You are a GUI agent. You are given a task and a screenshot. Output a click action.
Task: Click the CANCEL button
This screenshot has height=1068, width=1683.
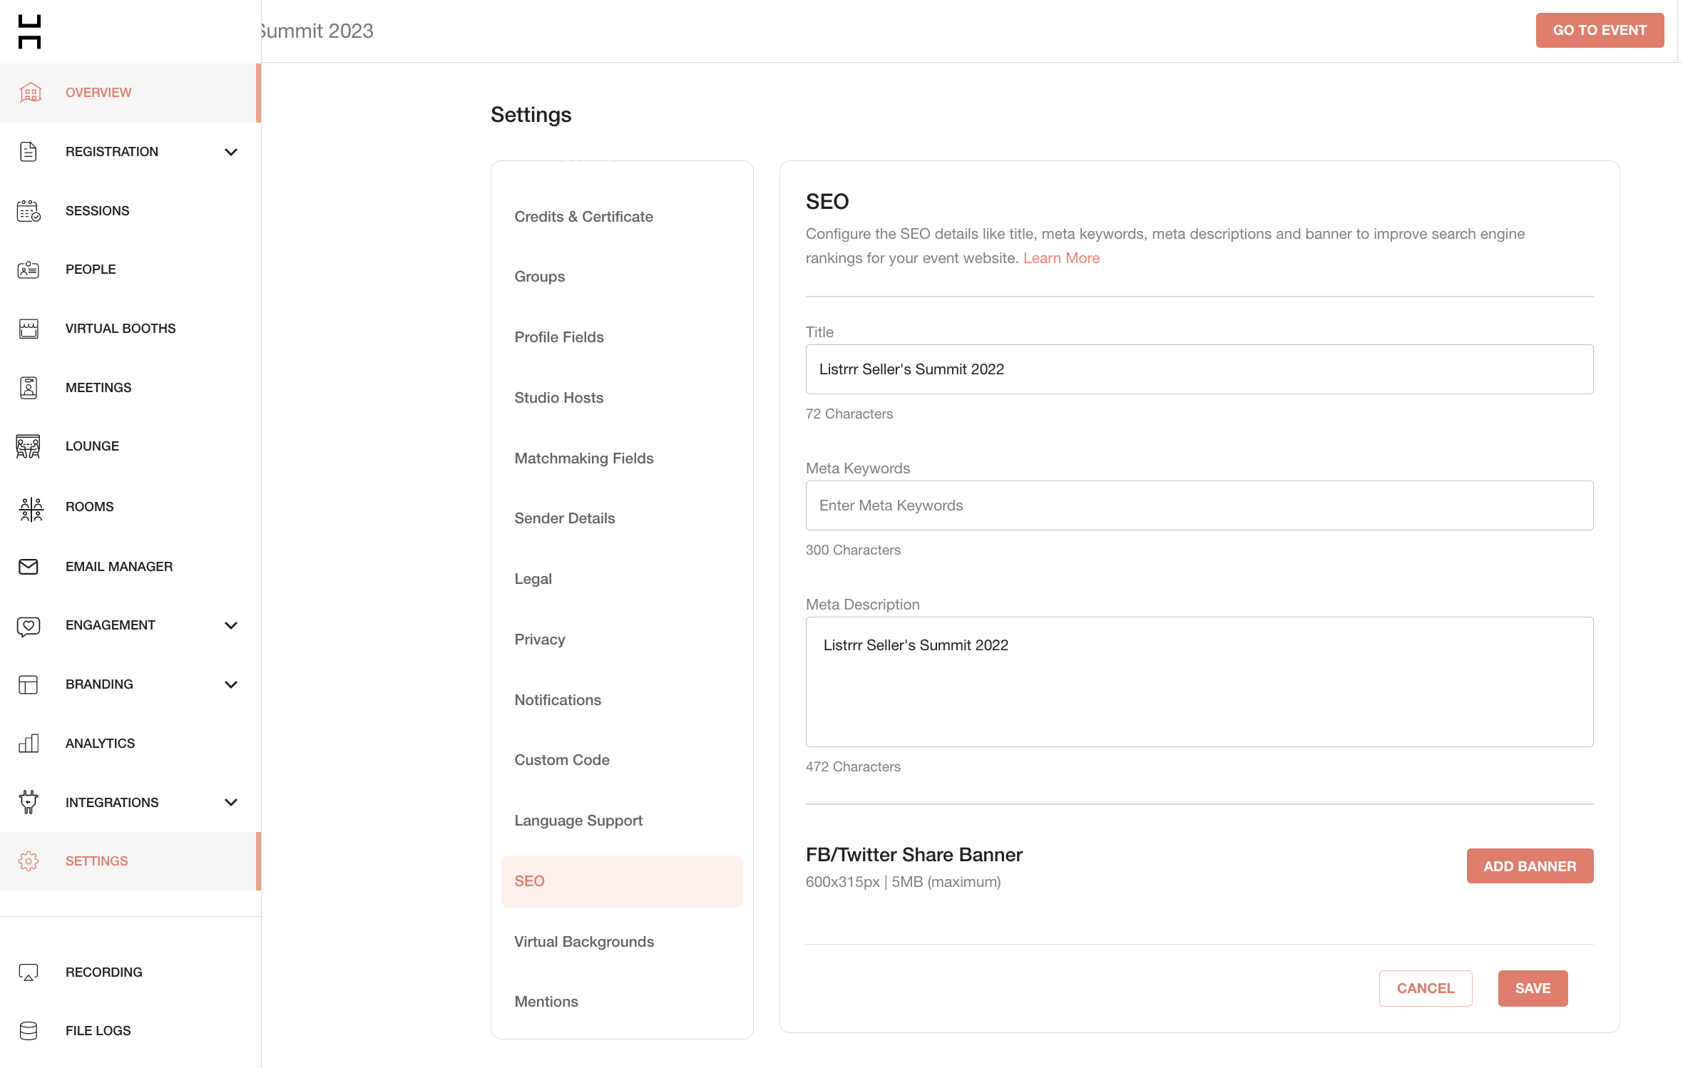1426,988
